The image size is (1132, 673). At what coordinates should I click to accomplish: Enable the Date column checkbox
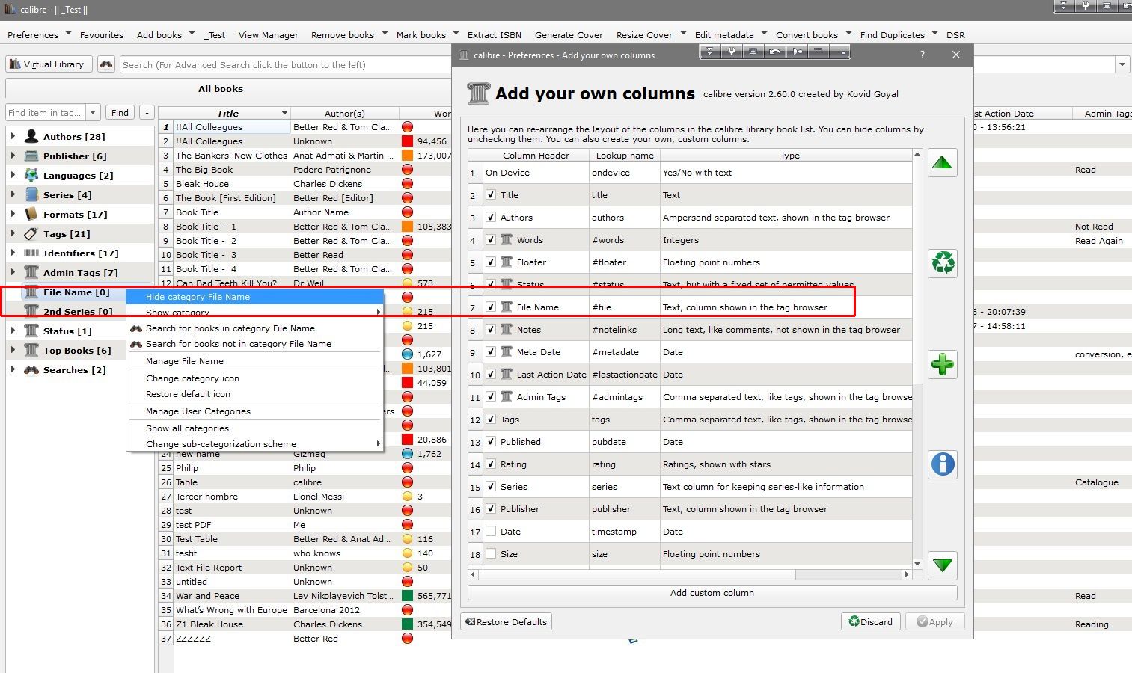pos(491,531)
